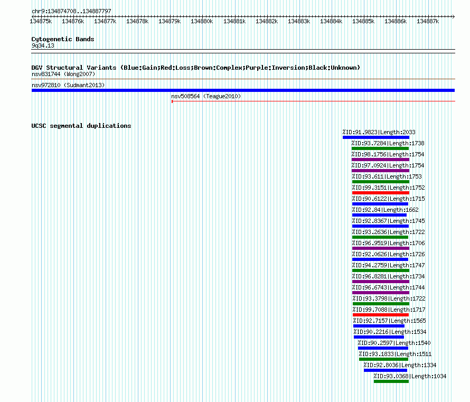The image size is (470, 402).
Task: Select variant nsv831744 (Wong2007) label
Action: [x=63, y=74]
